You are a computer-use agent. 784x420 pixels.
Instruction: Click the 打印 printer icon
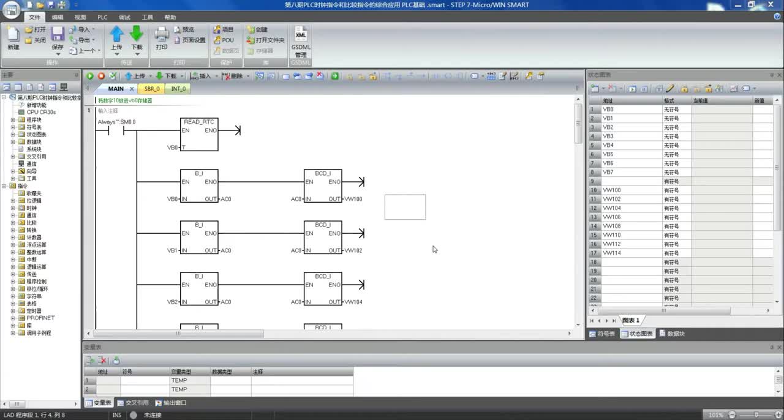tap(162, 34)
